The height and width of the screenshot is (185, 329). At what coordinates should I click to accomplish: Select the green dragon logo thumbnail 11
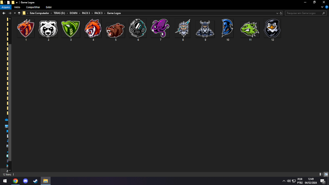pyautogui.click(x=250, y=29)
